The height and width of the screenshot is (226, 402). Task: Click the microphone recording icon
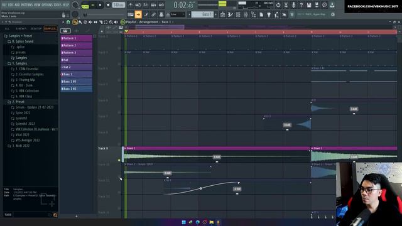[293, 5]
